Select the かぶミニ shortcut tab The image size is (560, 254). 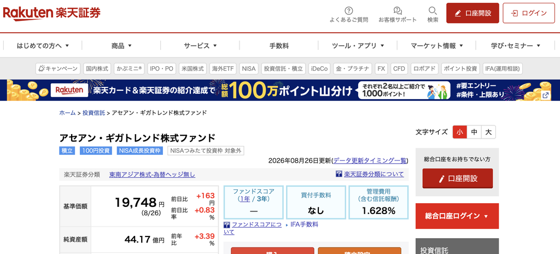[129, 68]
